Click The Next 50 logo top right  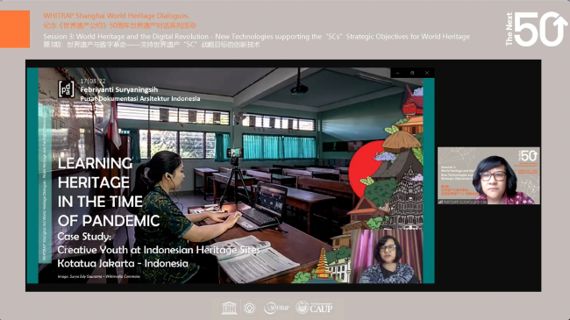536,29
